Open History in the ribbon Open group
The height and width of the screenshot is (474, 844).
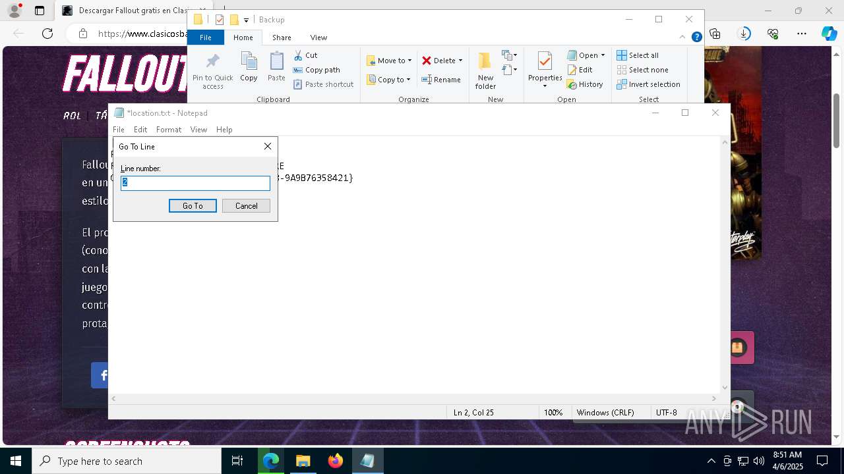click(585, 84)
